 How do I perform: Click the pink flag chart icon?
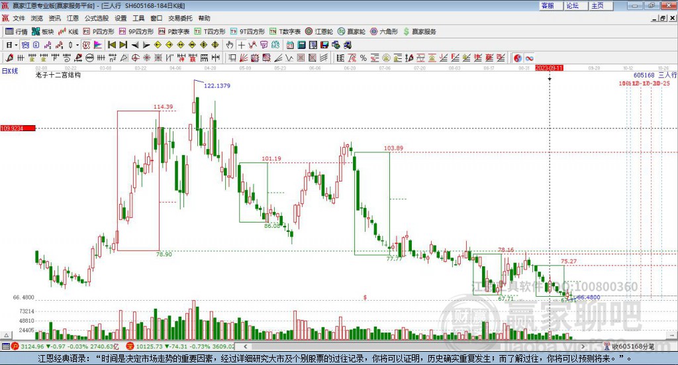98,45
